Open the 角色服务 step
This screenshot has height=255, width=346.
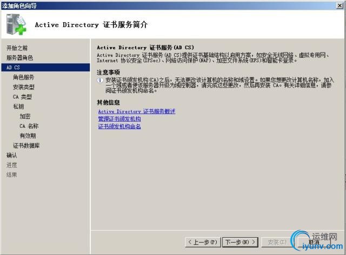23,77
